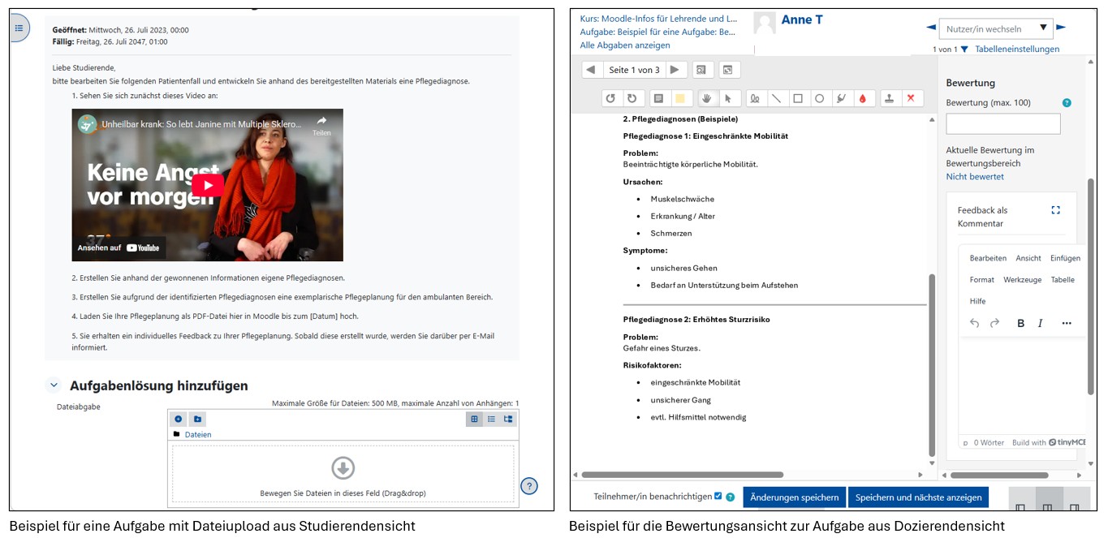Play the embedded YouTube video

(x=207, y=185)
